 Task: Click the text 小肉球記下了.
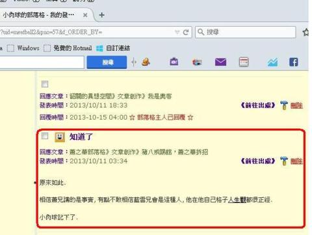click(x=58, y=217)
